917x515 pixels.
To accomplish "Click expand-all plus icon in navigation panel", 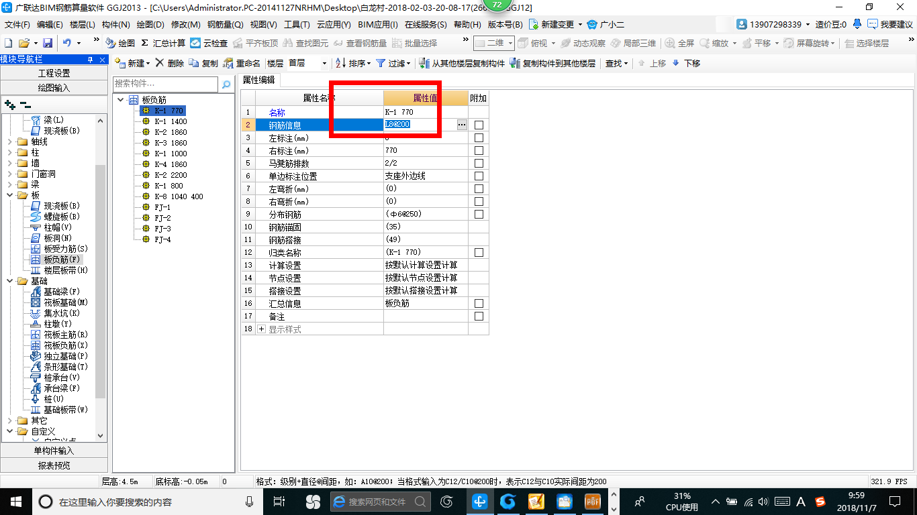I will [x=10, y=105].
